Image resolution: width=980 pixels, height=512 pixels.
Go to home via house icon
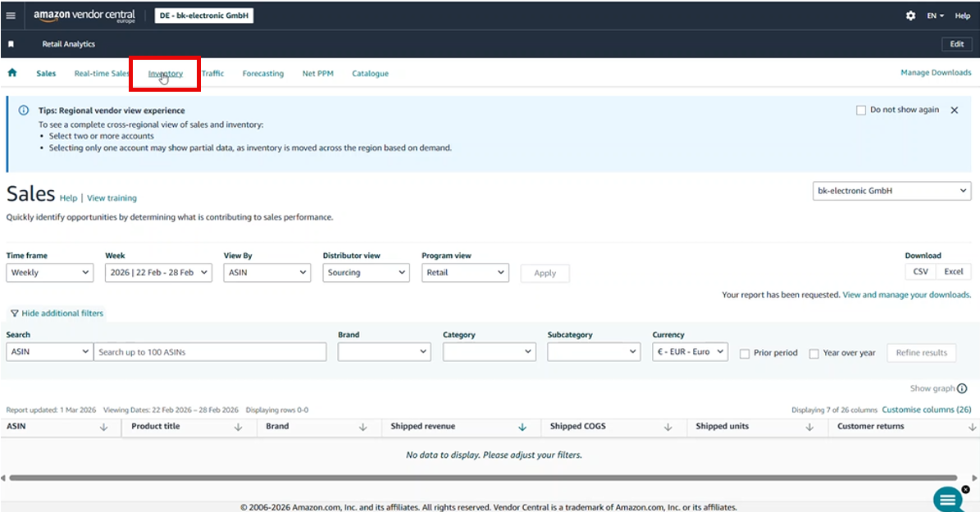click(12, 73)
